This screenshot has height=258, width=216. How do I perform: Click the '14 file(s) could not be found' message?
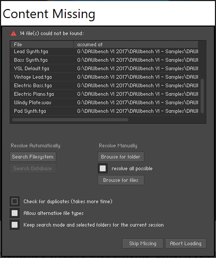tap(51, 34)
